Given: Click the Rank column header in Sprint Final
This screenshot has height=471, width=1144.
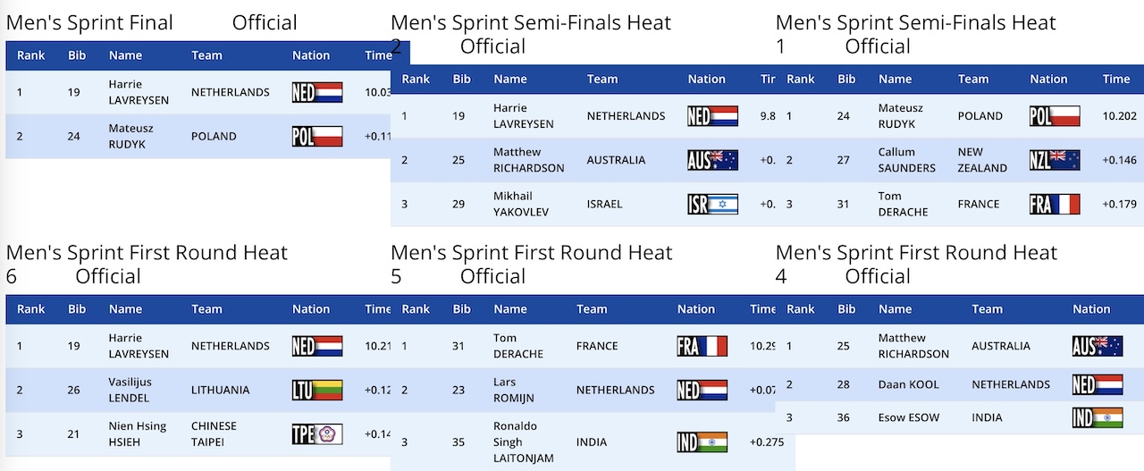Looking at the screenshot, I should (x=30, y=55).
